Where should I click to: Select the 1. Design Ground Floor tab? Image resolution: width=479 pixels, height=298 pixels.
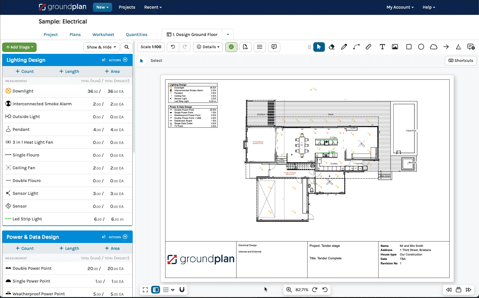[192, 34]
